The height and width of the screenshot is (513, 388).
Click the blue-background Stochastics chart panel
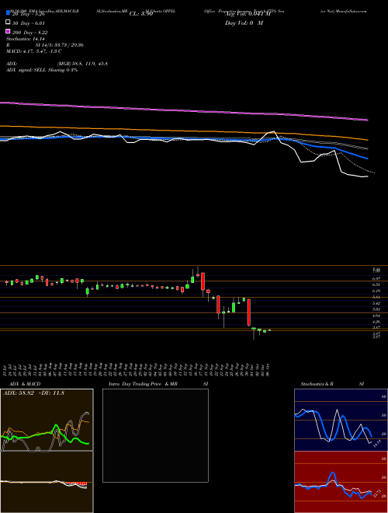pyautogui.click(x=341, y=420)
